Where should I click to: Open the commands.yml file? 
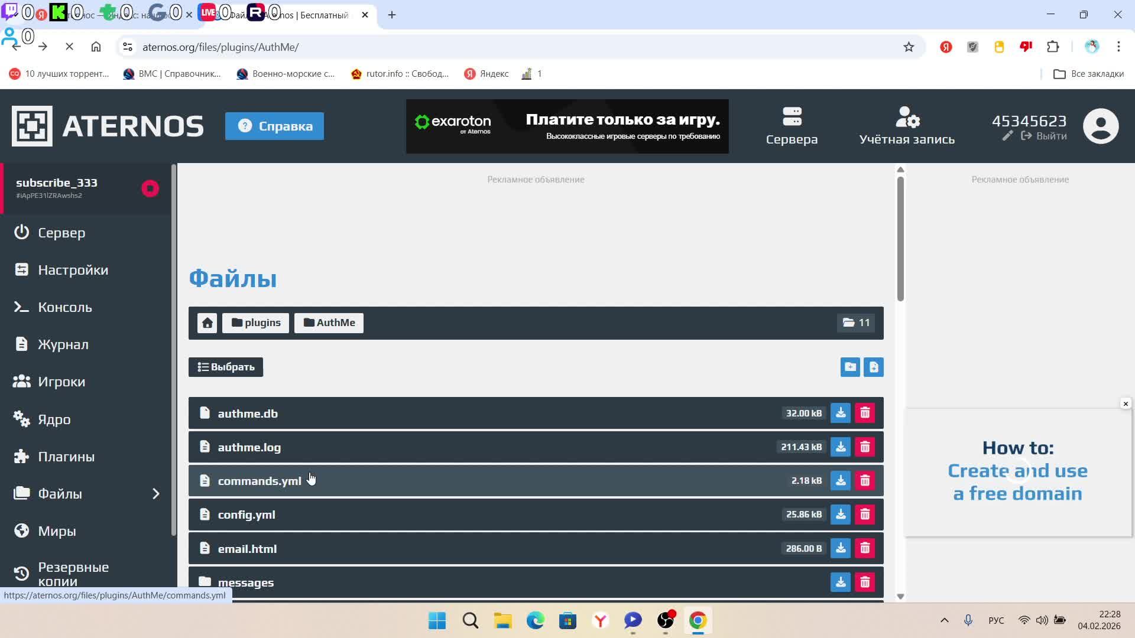point(260,481)
